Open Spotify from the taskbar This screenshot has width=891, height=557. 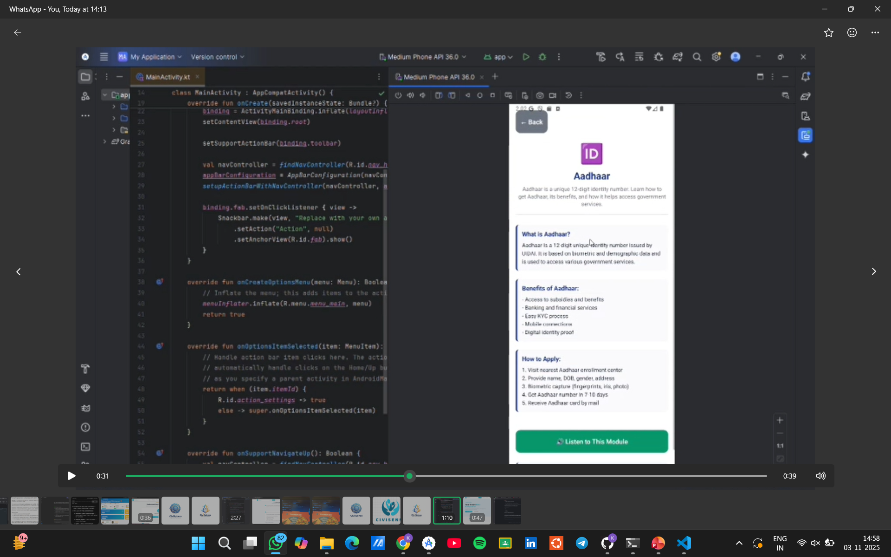coord(479,543)
